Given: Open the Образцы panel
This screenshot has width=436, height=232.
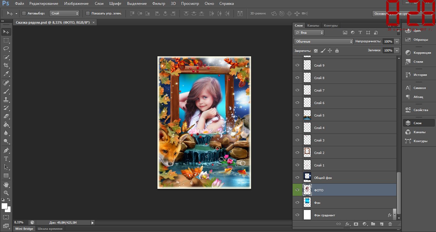Looking at the screenshot, I should tap(418, 40).
